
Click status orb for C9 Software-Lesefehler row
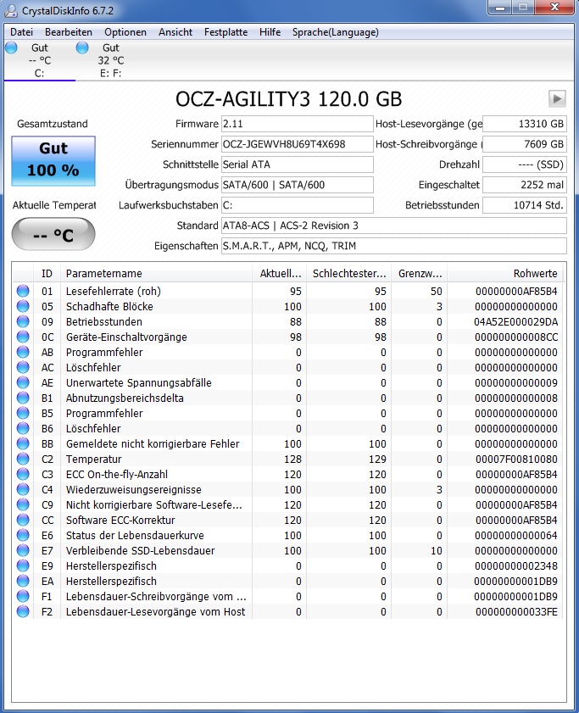(23, 504)
